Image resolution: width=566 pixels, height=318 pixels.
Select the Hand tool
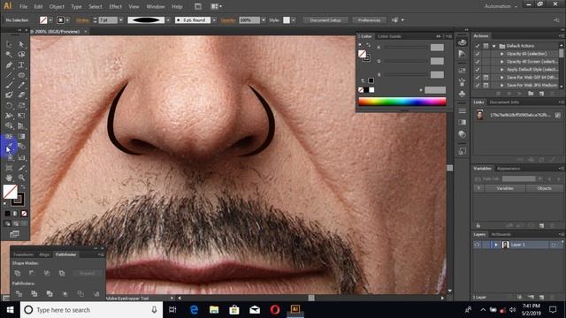coord(9,178)
